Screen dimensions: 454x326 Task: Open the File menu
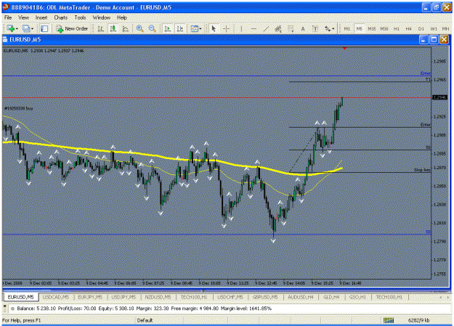coord(8,17)
